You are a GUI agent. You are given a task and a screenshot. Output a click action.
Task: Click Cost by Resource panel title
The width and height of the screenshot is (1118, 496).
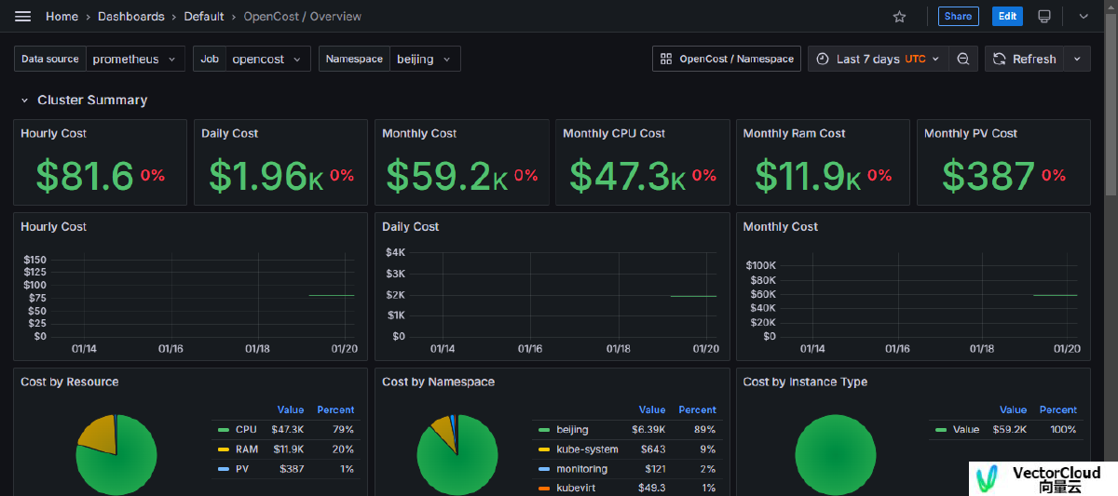click(70, 382)
